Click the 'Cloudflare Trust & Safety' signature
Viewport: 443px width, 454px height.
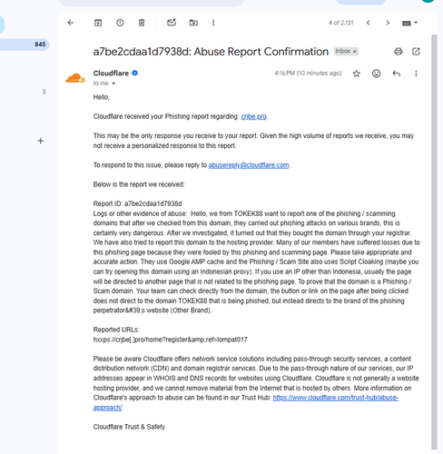129,427
